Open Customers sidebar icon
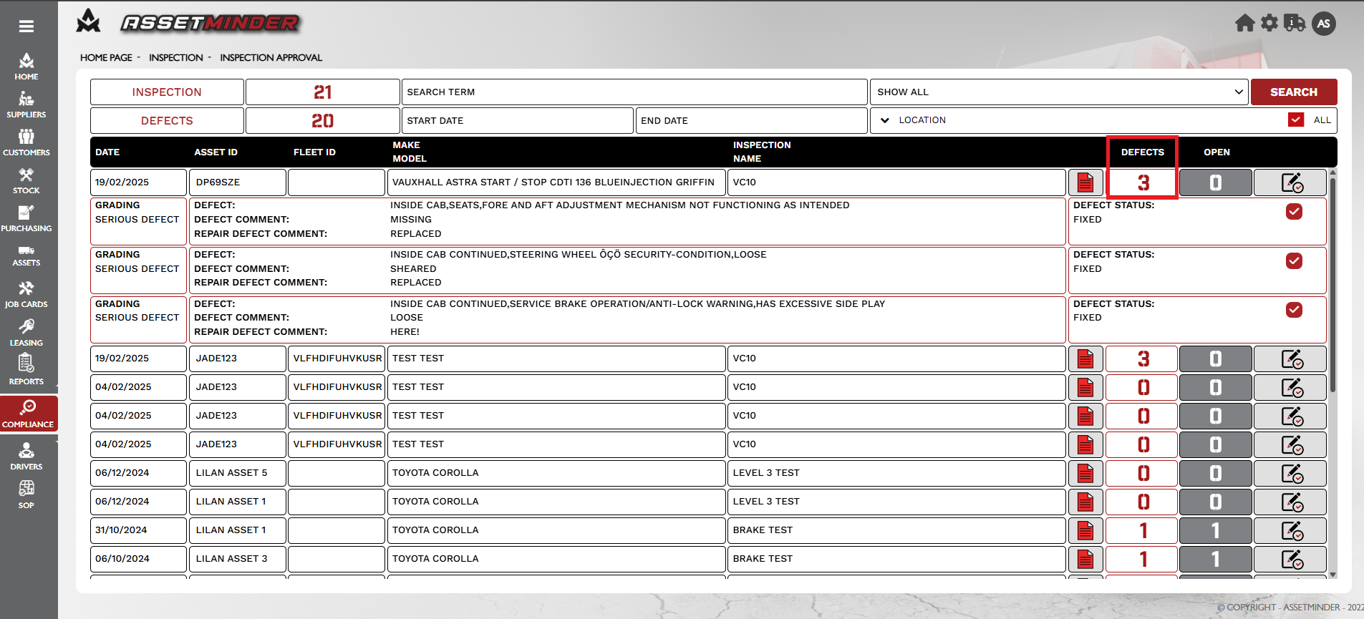The height and width of the screenshot is (619, 1364). (26, 142)
